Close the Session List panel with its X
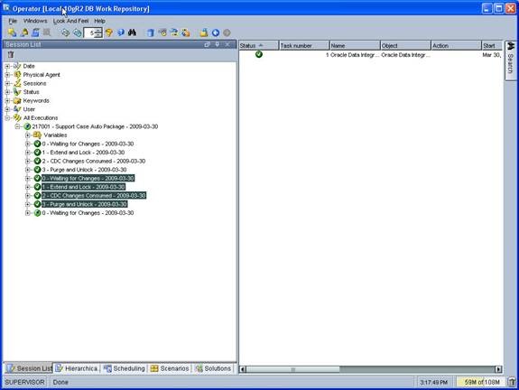The height and width of the screenshot is (390, 519). [227, 44]
